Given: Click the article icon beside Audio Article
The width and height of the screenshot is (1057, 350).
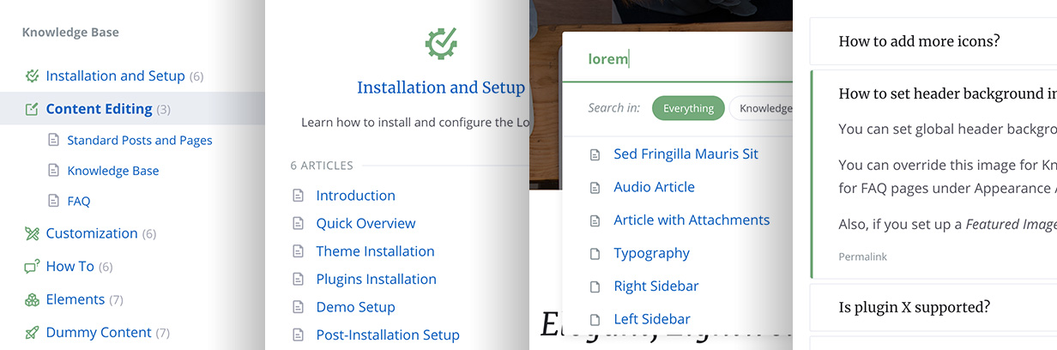Looking at the screenshot, I should point(595,188).
